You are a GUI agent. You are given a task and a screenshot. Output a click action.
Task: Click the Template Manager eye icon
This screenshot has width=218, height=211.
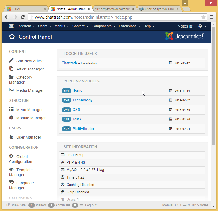[x=11, y=170]
